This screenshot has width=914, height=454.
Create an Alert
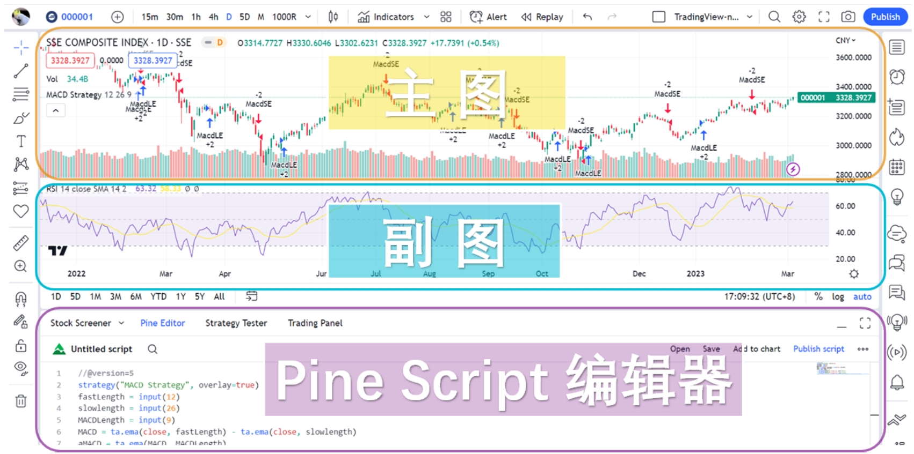[488, 17]
